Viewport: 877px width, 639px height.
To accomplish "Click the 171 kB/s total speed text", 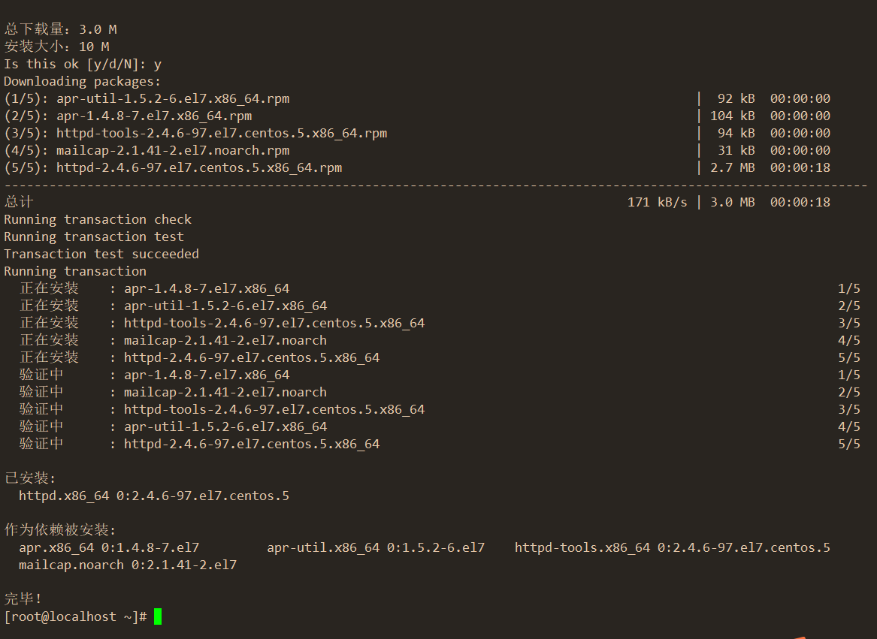I will tap(658, 203).
